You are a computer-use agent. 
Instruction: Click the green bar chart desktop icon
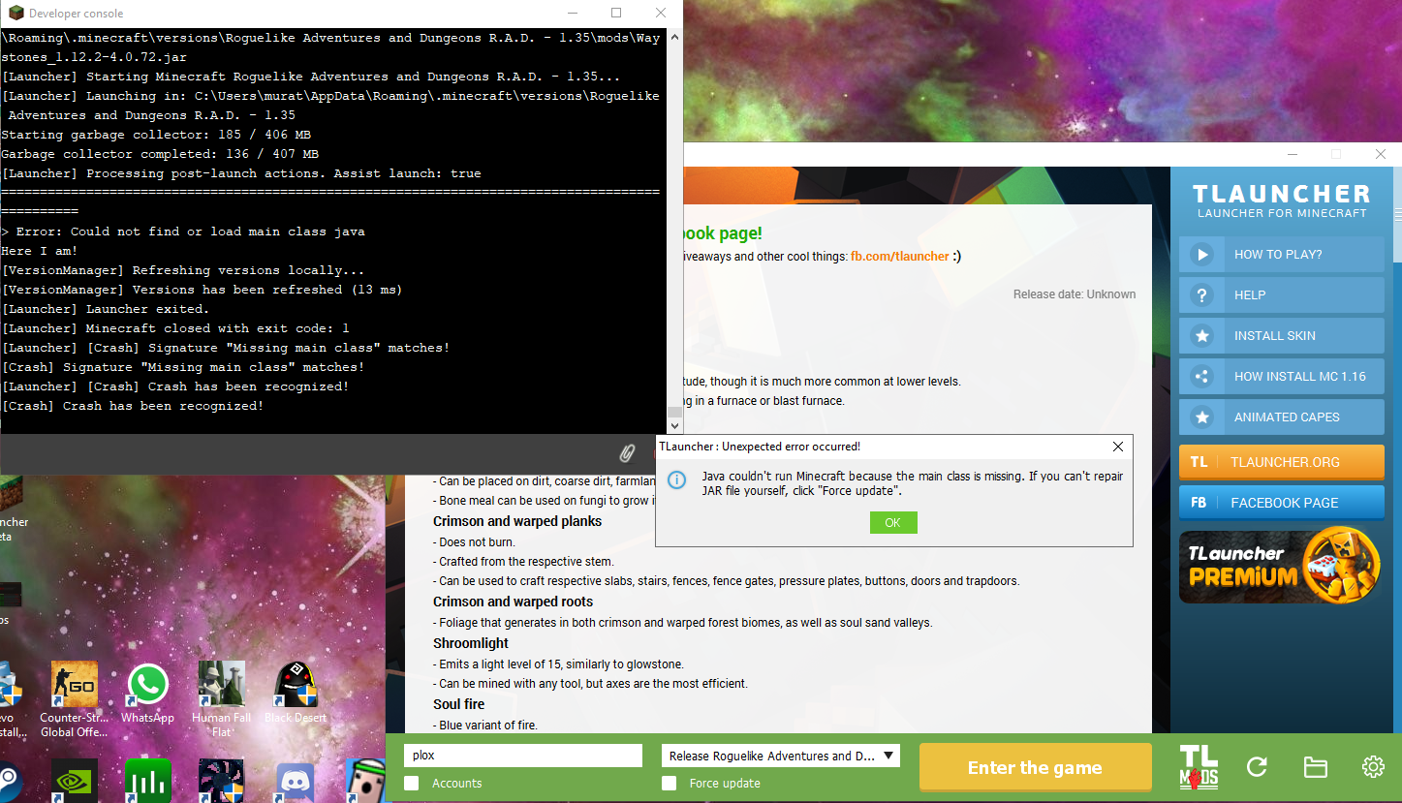click(x=147, y=782)
